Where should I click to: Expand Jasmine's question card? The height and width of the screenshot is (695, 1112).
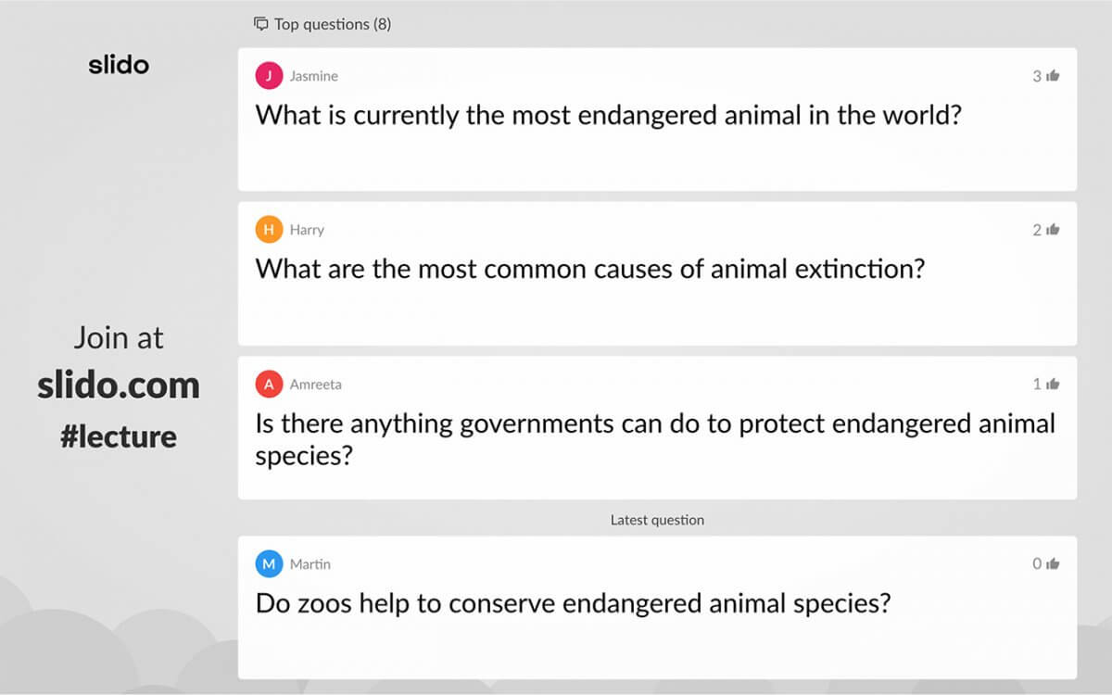[x=658, y=119]
